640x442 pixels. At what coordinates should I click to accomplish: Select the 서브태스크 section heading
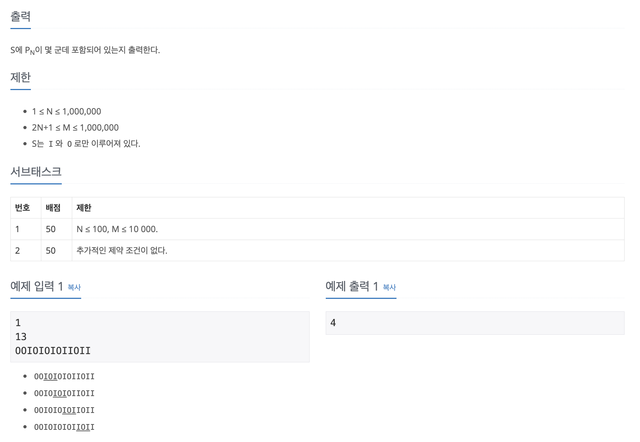[36, 172]
